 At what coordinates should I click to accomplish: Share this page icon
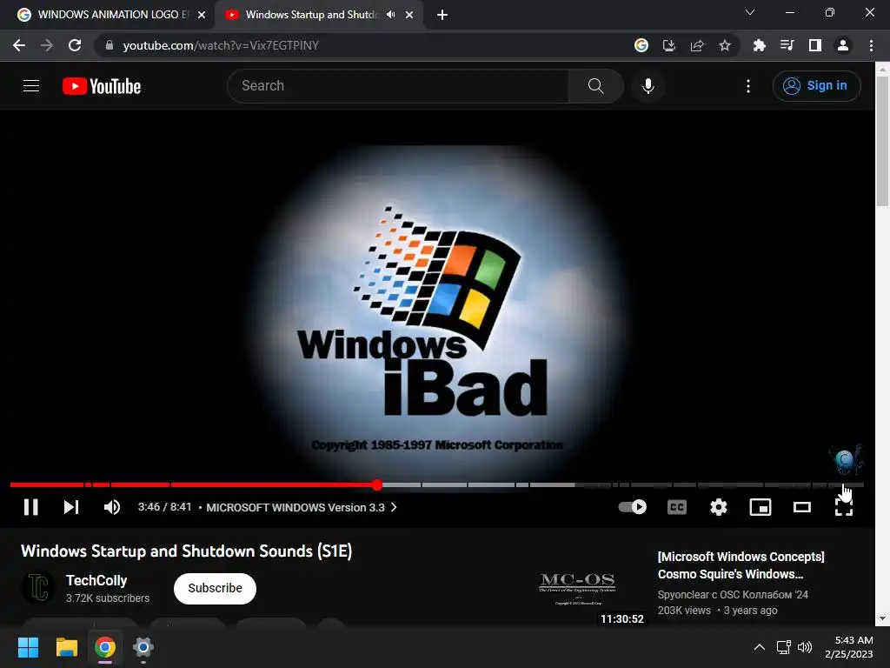click(x=697, y=45)
